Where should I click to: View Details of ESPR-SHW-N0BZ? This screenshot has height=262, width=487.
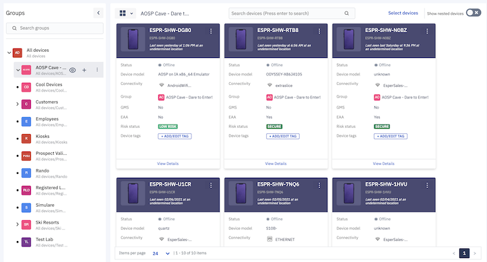(x=383, y=164)
